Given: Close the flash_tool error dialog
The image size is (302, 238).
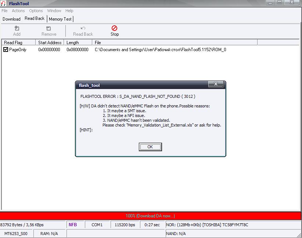Looking at the screenshot, I should (216, 85).
